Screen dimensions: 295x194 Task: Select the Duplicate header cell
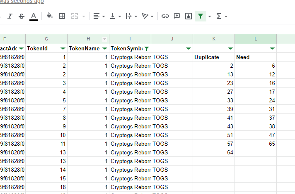click(x=214, y=57)
